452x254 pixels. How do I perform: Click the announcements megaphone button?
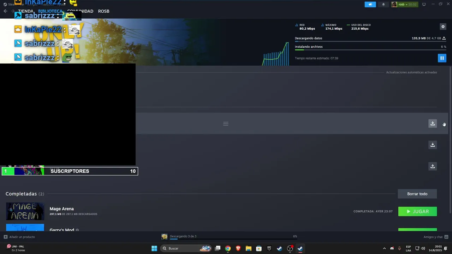pyautogui.click(x=370, y=4)
